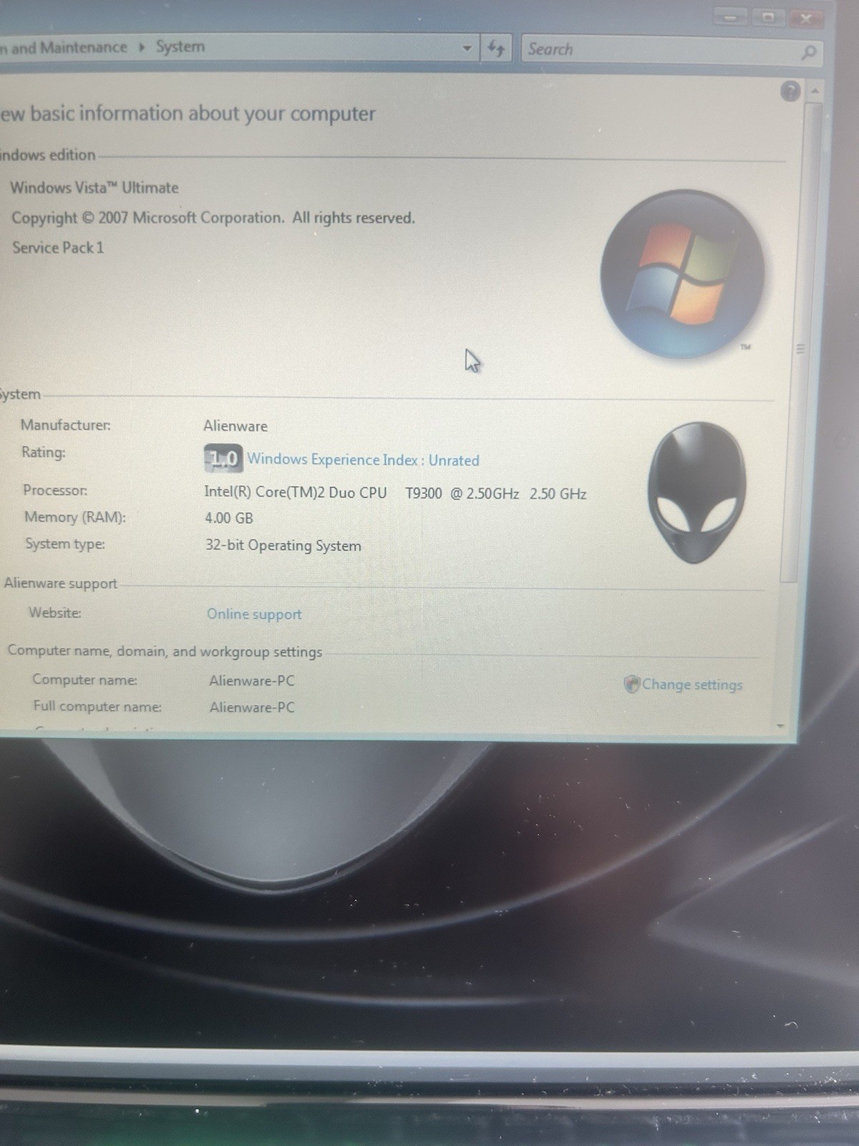859x1146 pixels.
Task: Select the Copyright 2007 Microsoft Corporation line
Action: (x=213, y=218)
